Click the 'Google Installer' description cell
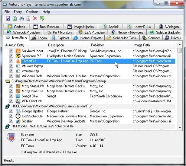This screenshot has width=186, height=166. click(58, 111)
